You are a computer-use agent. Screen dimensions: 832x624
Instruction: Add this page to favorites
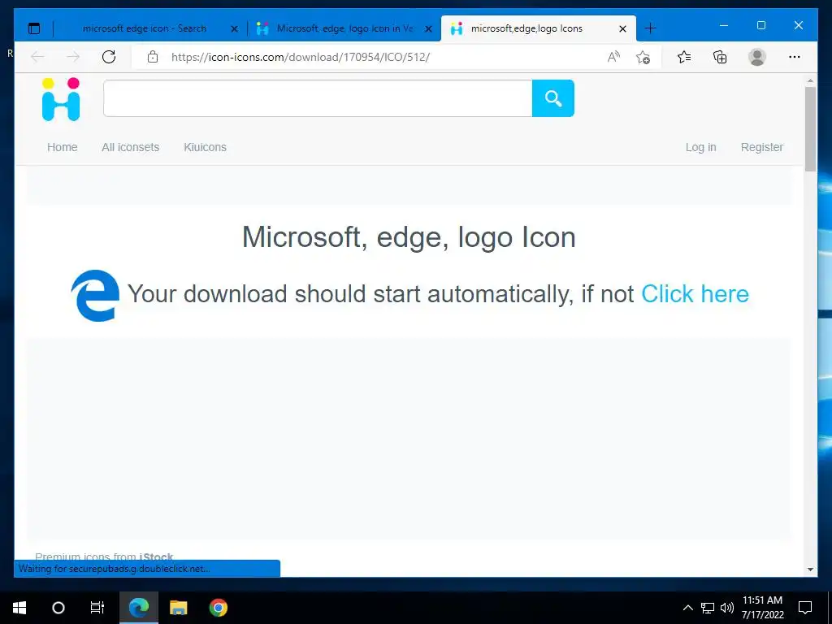tap(643, 57)
